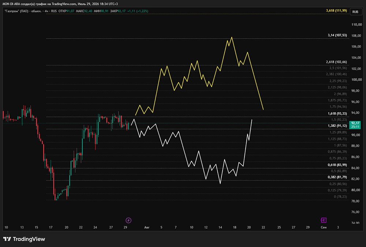Image resolution: width=366 pixels, height=247 pixels.
Task: Click the Газпром (ПАО) symbol title
Action: (23, 11)
